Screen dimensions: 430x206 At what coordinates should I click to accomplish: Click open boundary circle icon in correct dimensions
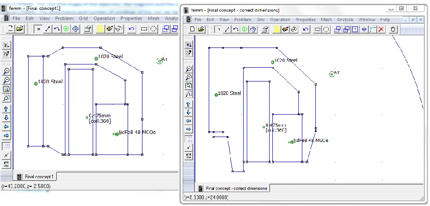(x=393, y=30)
